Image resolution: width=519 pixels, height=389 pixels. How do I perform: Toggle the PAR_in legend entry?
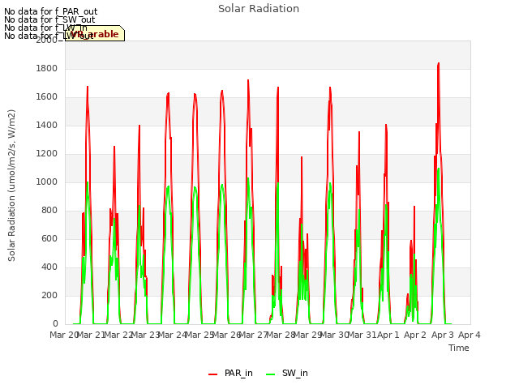click(230, 373)
